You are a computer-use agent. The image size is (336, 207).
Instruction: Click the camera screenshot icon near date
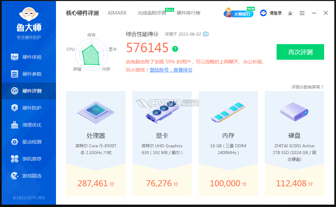[x=206, y=34]
